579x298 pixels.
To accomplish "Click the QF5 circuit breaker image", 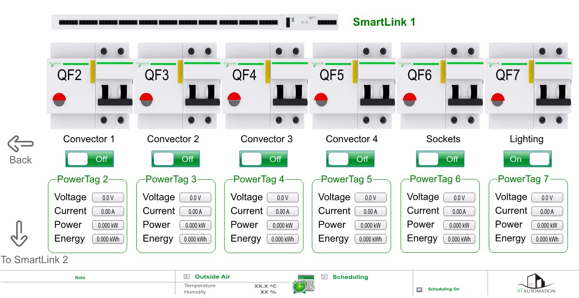I will [x=353, y=85].
